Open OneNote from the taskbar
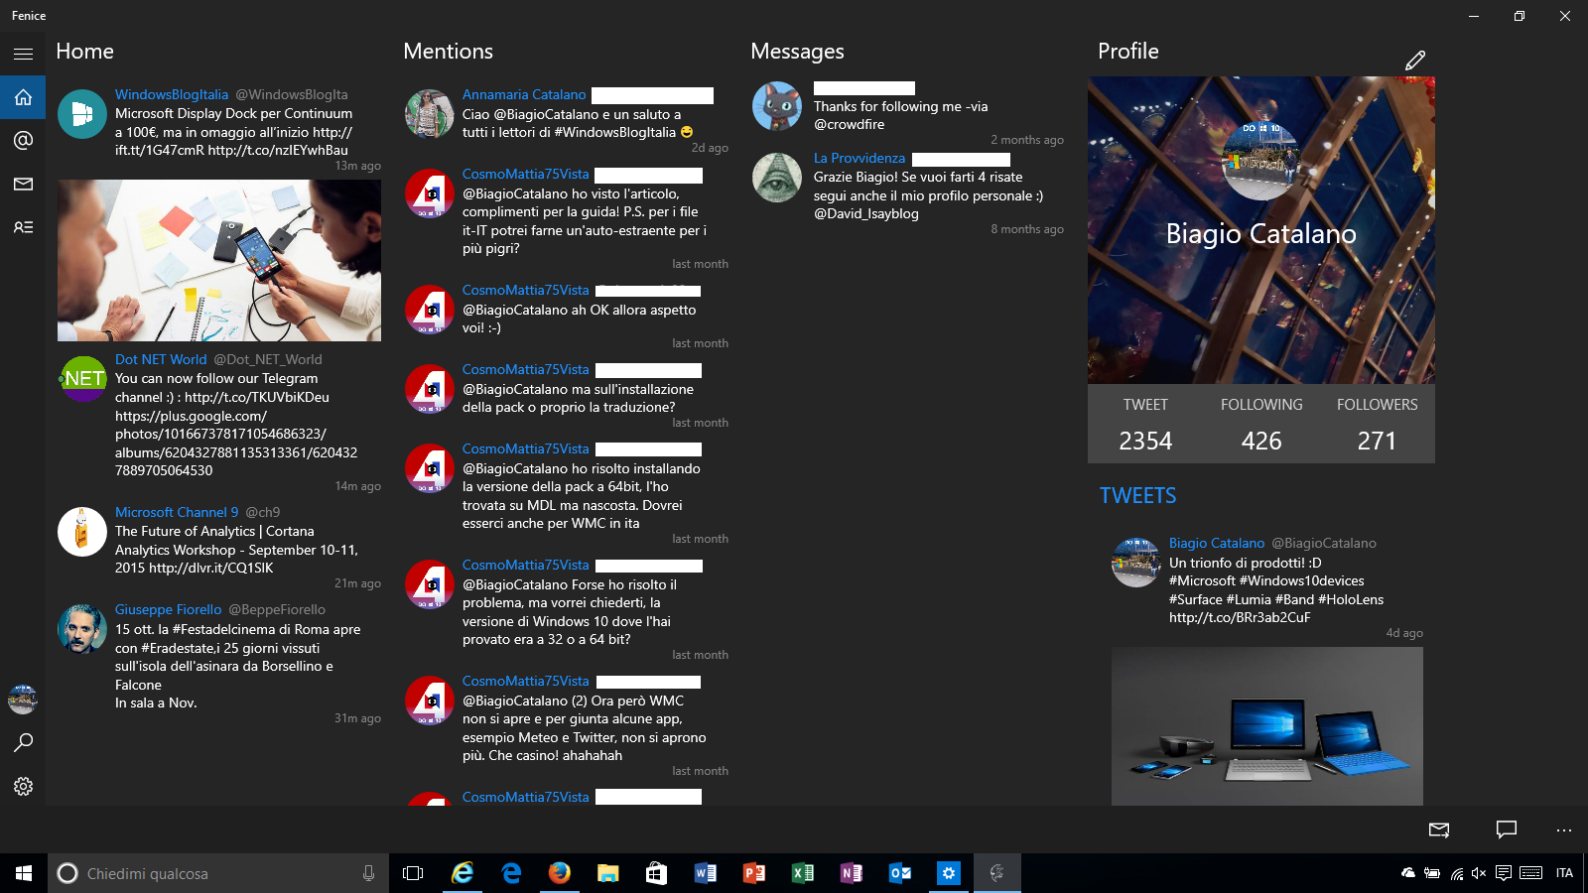Image resolution: width=1588 pixels, height=893 pixels. pyautogui.click(x=852, y=873)
